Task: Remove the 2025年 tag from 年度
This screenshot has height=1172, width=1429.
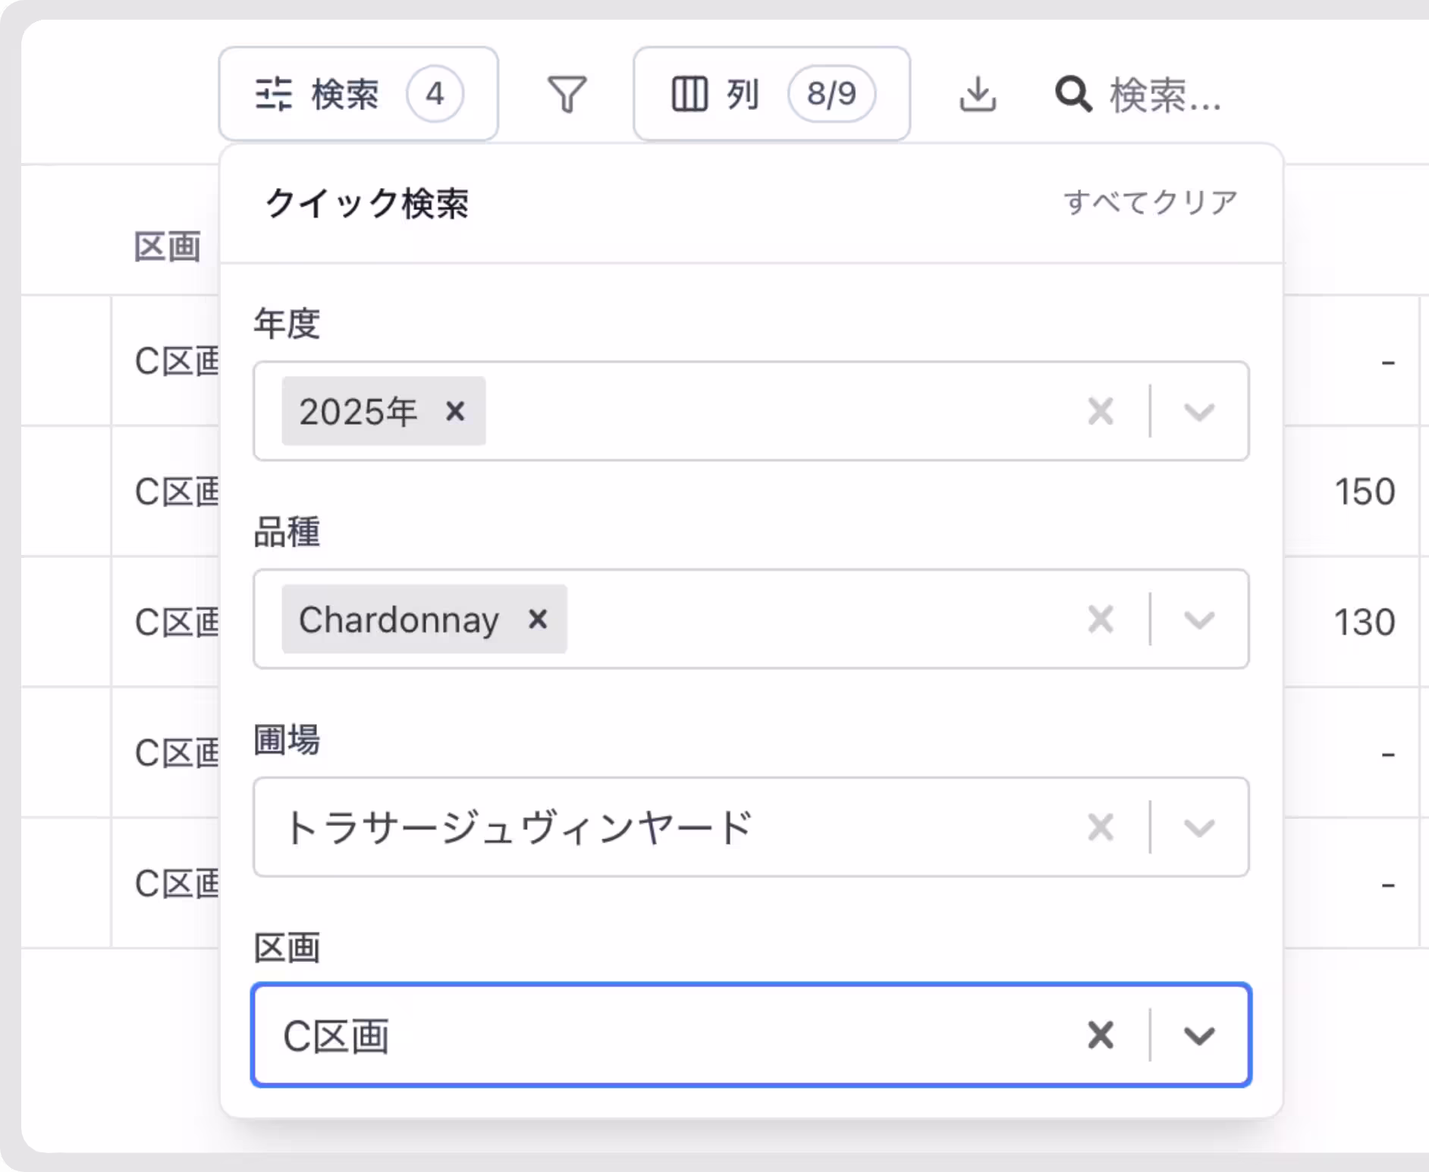Action: coord(456,411)
